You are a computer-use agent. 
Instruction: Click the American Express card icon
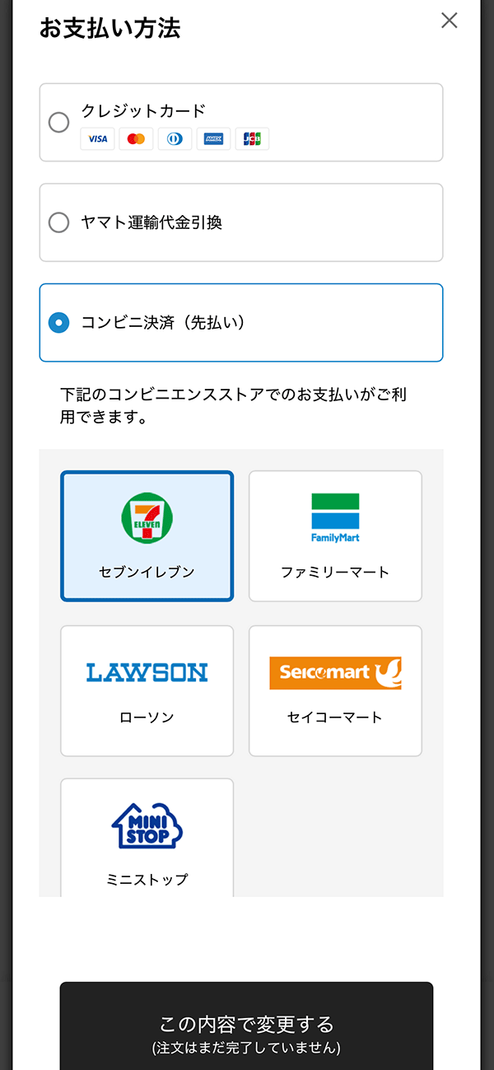click(x=213, y=139)
